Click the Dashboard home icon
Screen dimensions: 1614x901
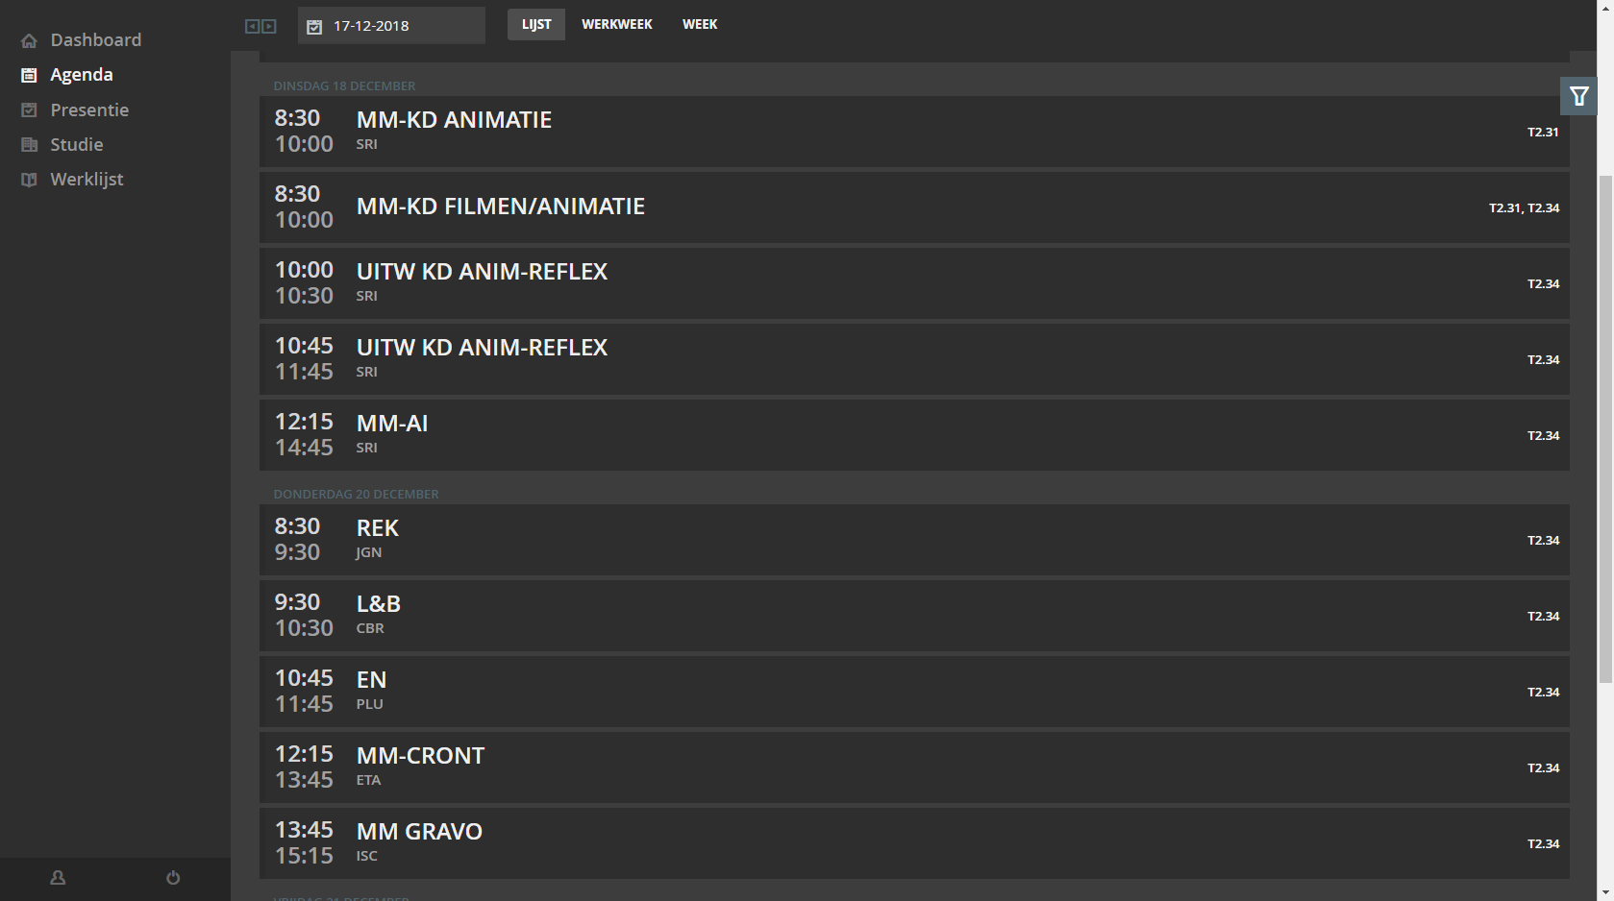tap(29, 40)
